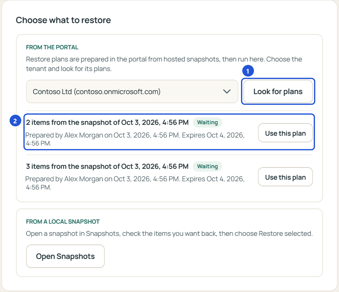
Task: Click the Waiting badge on the 2 items plan
Action: point(207,123)
